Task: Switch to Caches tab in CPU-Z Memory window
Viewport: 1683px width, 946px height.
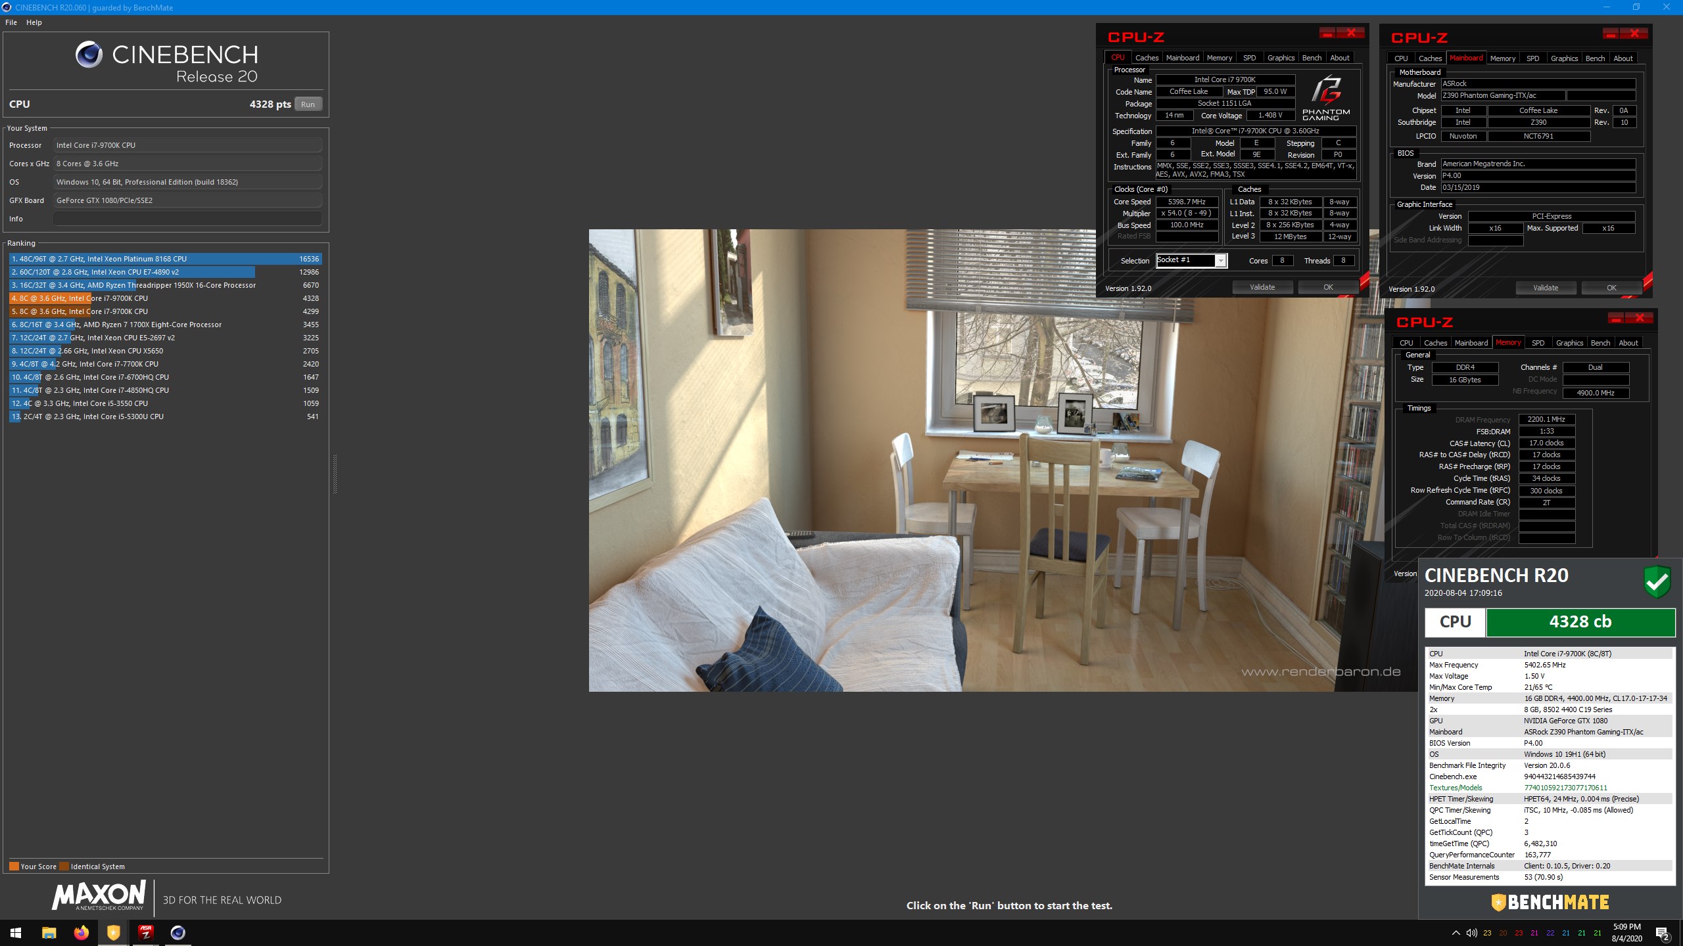Action: [1435, 343]
